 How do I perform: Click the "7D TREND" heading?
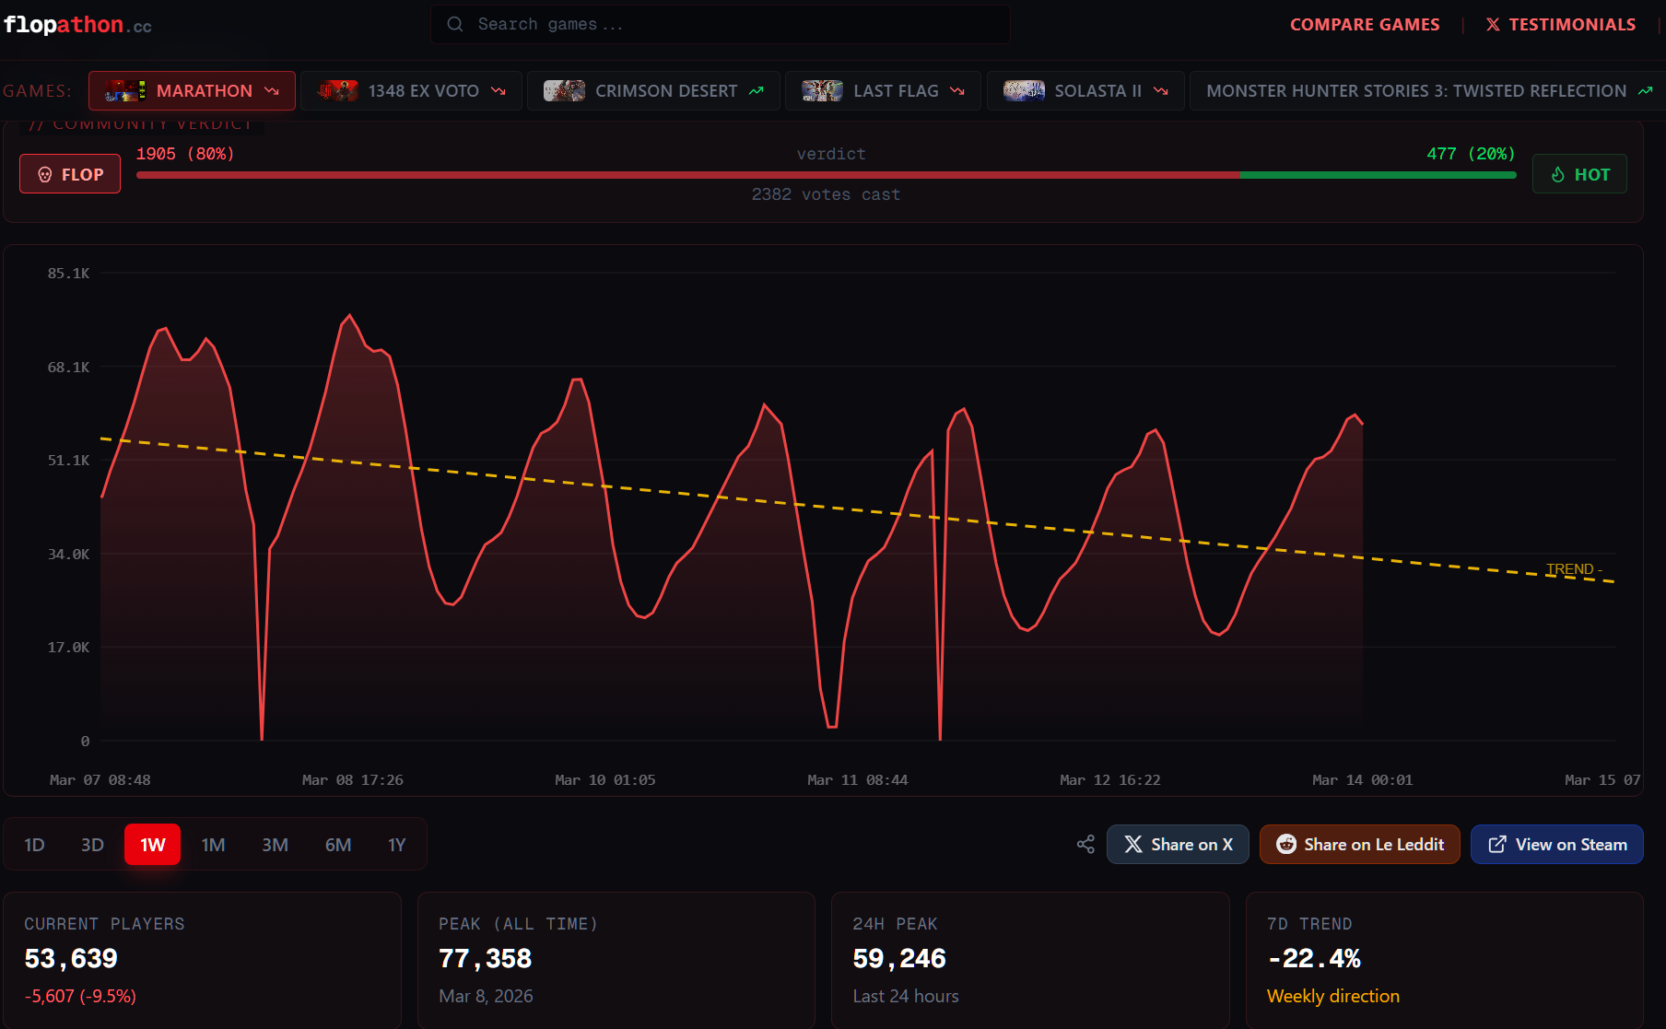[1309, 924]
